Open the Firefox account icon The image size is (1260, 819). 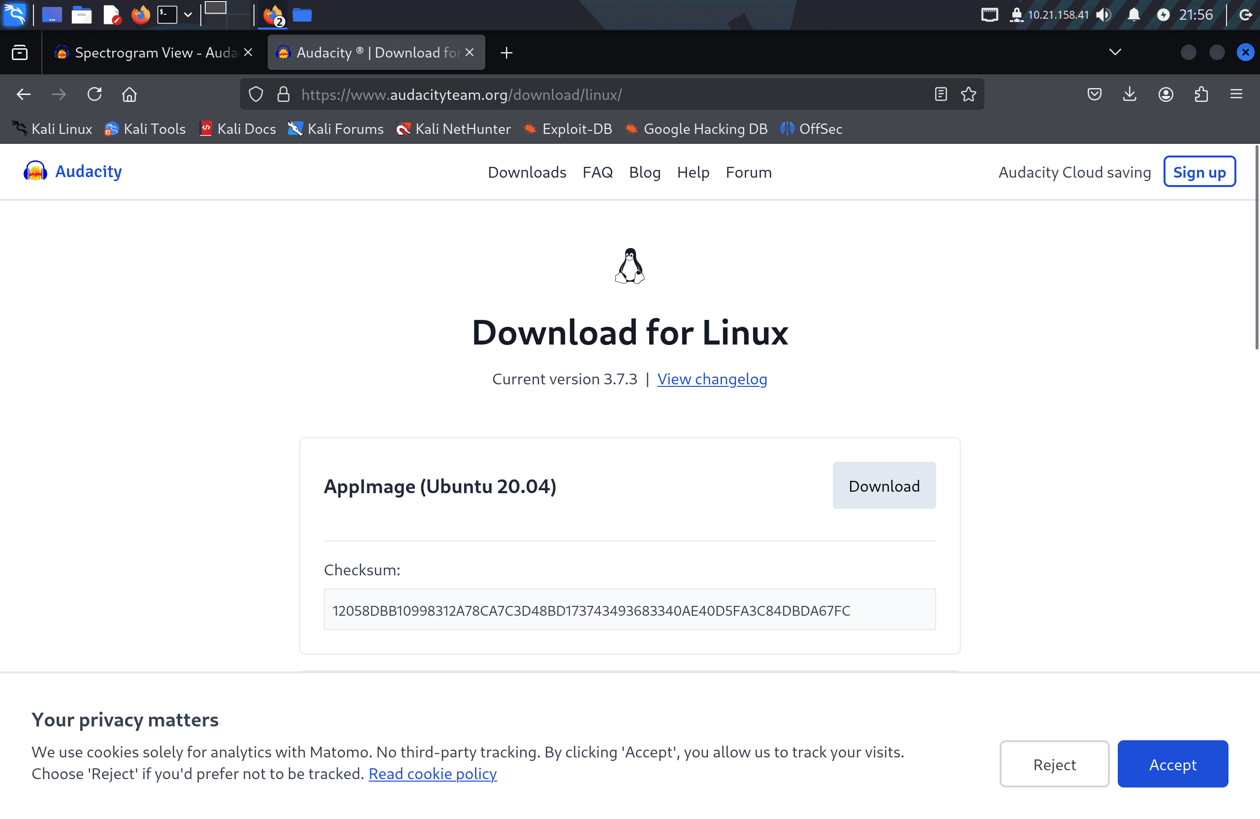point(1166,95)
